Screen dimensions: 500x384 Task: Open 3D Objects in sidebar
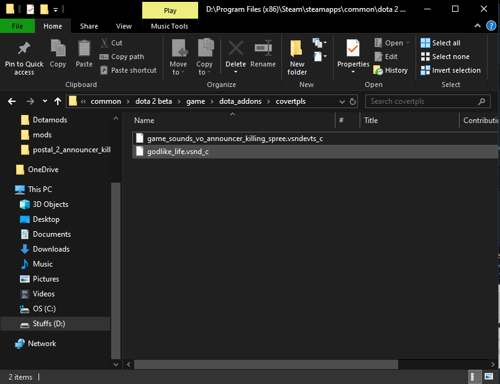(x=44, y=204)
